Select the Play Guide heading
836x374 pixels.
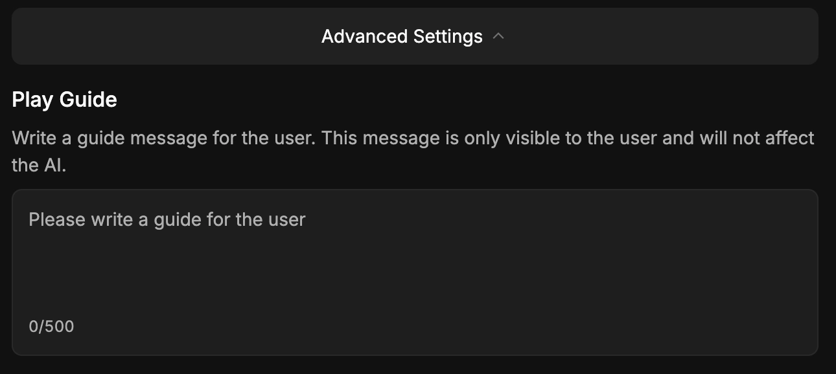[65, 100]
